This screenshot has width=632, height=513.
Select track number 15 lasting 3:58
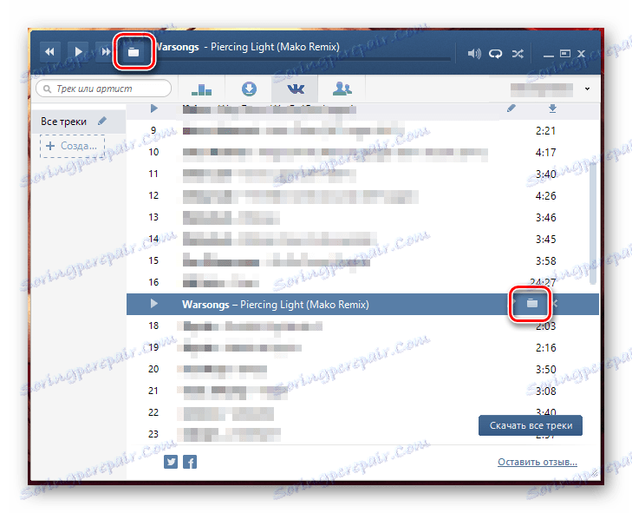click(x=362, y=260)
